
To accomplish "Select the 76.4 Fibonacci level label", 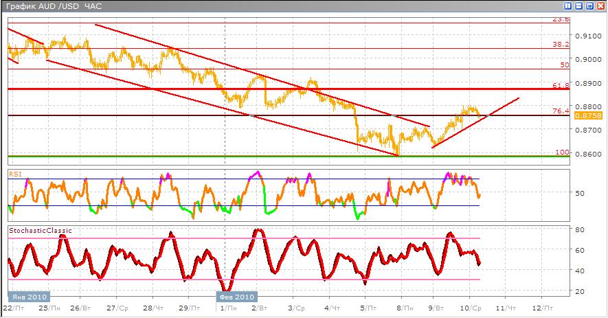I will point(561,111).
